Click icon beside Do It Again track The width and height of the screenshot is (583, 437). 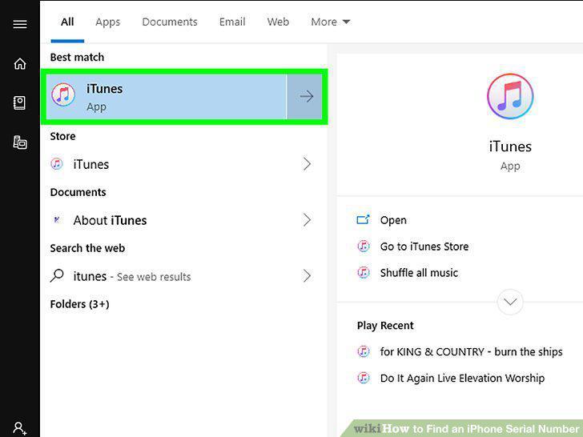[364, 378]
